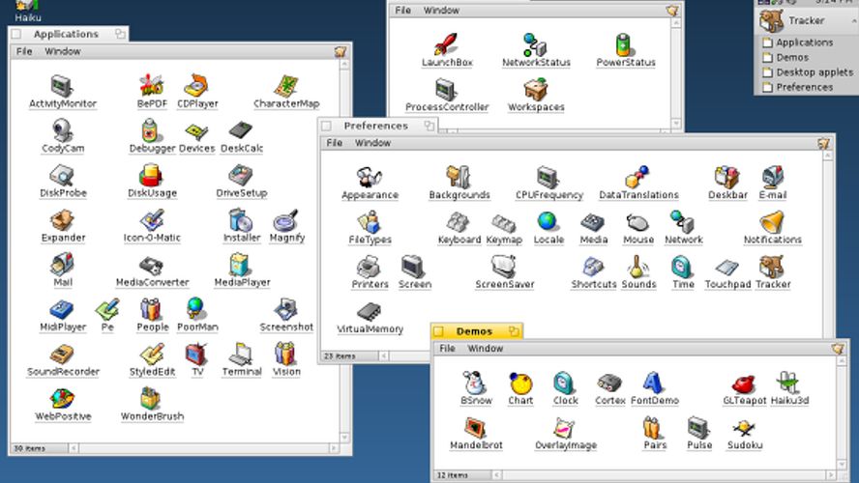Viewport: 859px width, 483px height.
Task: Launch BePDF from Applications window
Action: 151,86
